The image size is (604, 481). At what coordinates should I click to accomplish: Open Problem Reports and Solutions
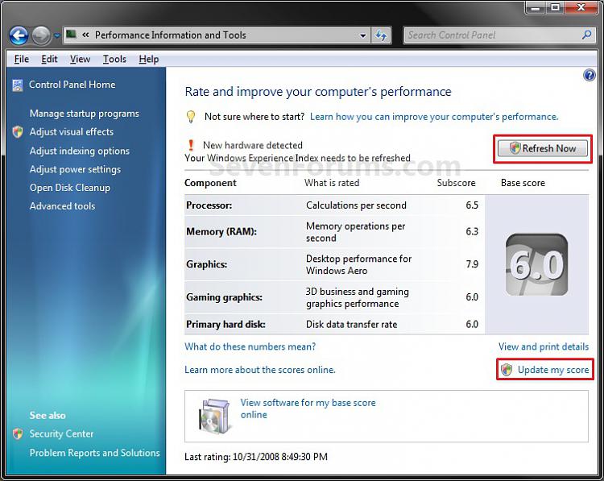(x=95, y=453)
